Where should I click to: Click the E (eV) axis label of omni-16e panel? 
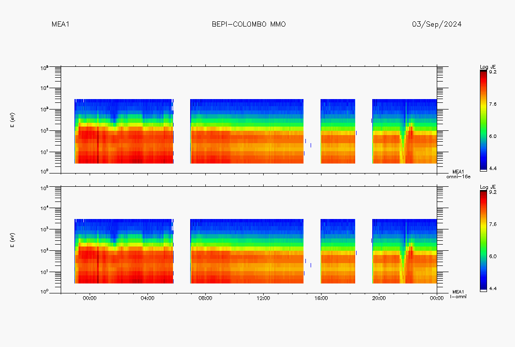[x=13, y=120]
